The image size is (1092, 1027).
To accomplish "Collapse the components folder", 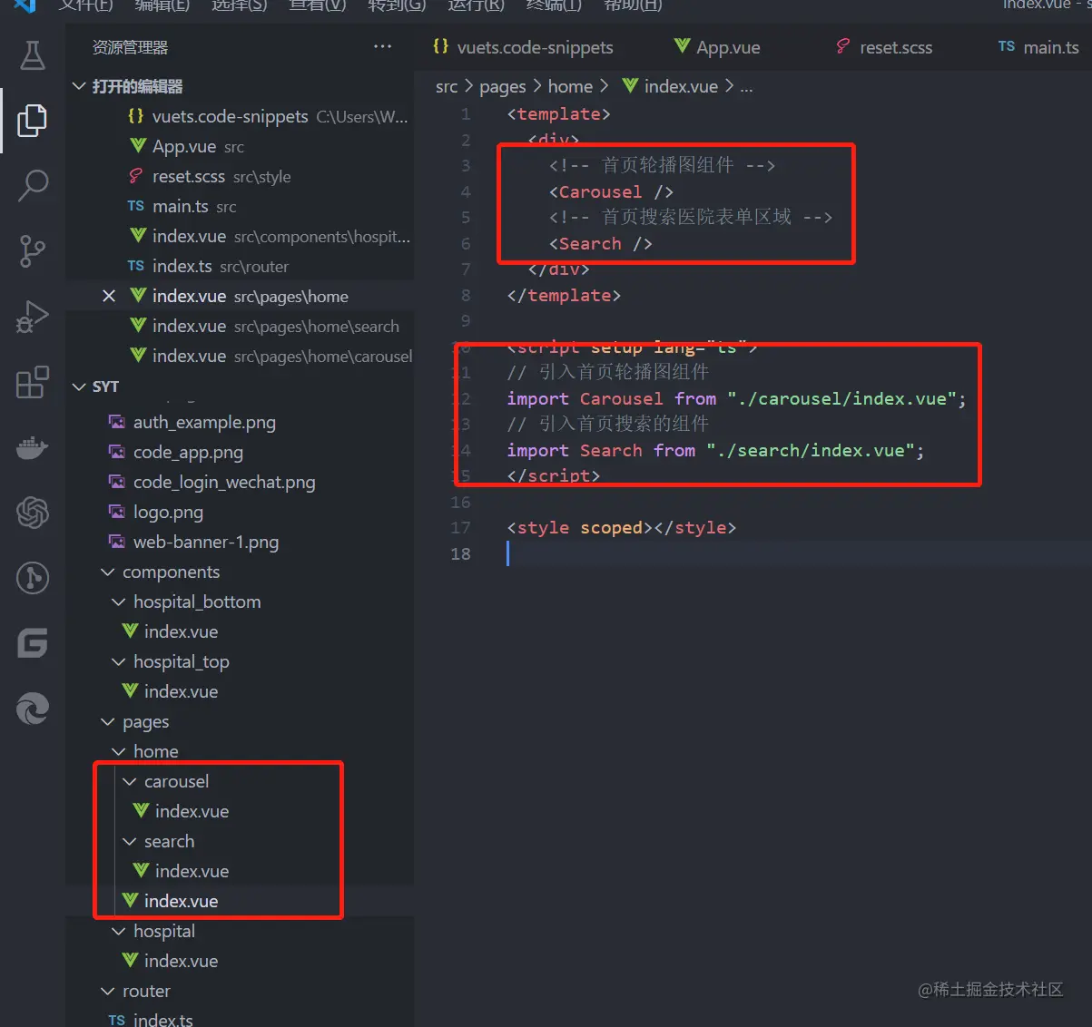I will pyautogui.click(x=107, y=572).
